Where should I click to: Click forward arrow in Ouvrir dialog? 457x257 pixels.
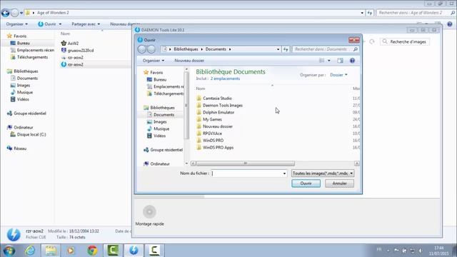(x=151, y=49)
